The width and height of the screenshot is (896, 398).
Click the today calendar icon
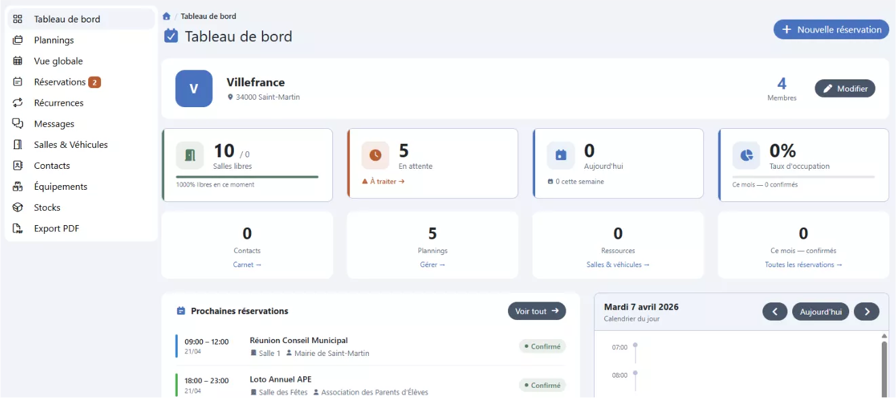click(x=561, y=155)
